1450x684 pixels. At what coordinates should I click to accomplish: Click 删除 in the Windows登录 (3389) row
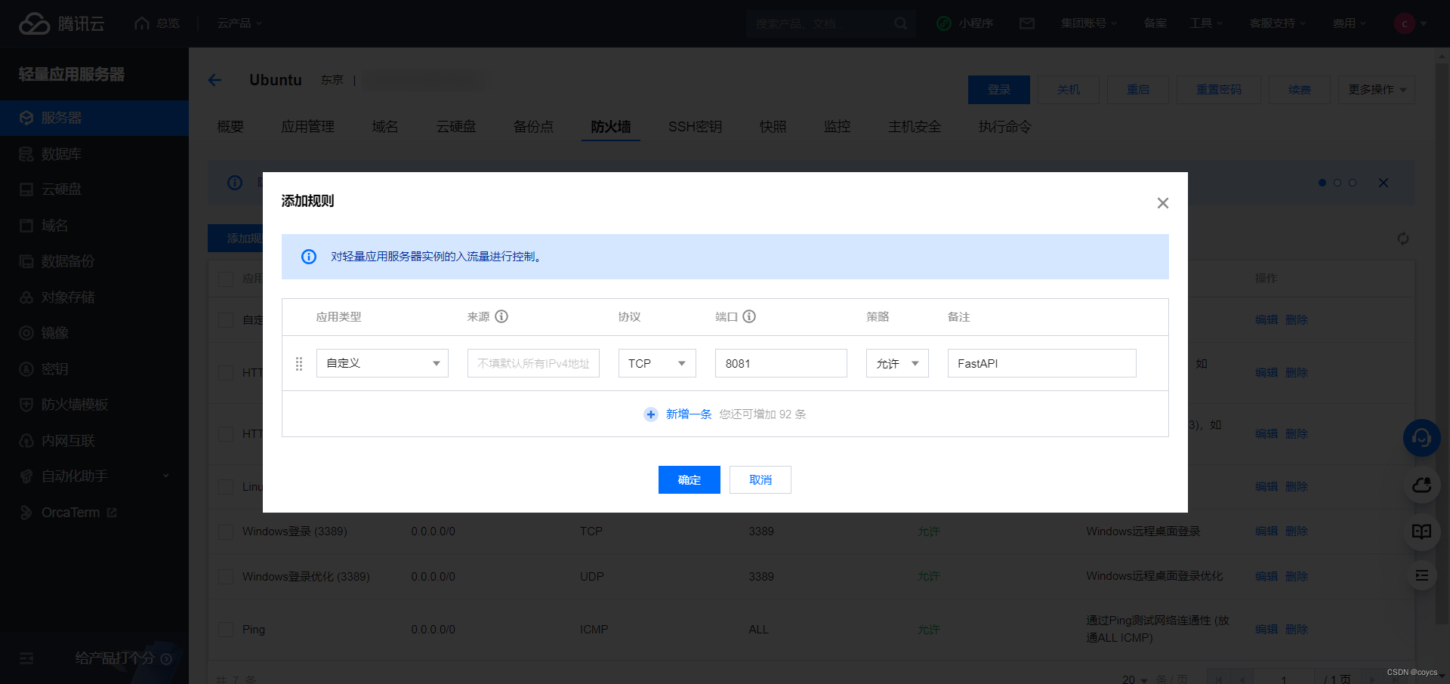1297,531
